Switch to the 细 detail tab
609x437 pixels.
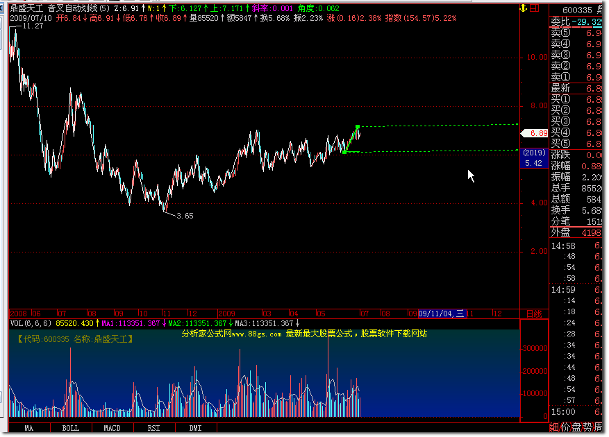[x=554, y=427]
